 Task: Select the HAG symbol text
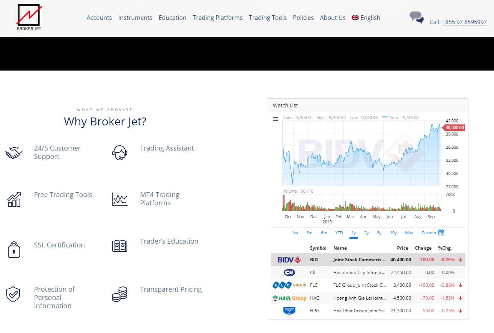click(314, 298)
